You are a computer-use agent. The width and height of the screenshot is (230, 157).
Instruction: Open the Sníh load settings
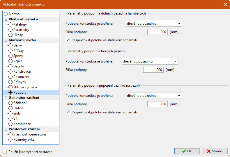[x=11, y=113]
